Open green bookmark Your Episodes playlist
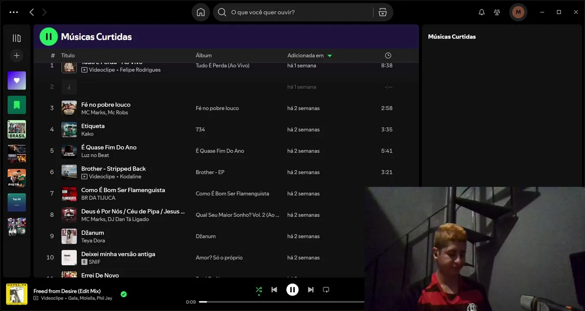 tap(17, 105)
